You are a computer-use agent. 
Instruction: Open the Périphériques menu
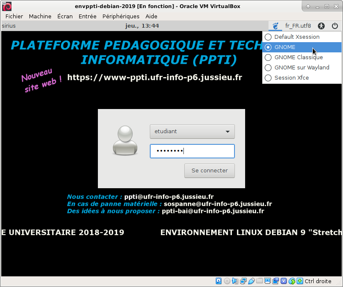click(121, 16)
